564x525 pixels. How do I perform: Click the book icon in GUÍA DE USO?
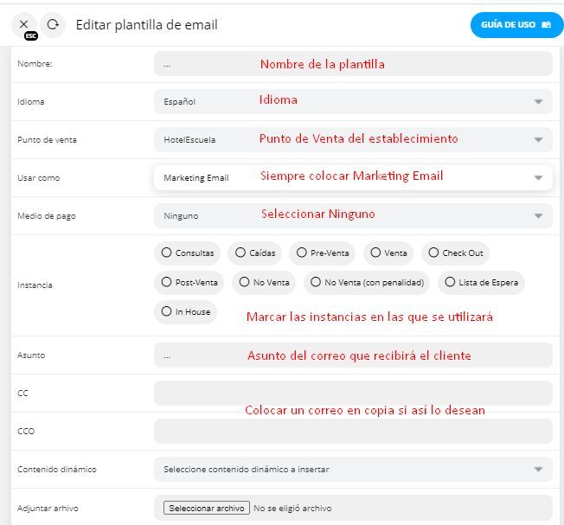(x=546, y=25)
